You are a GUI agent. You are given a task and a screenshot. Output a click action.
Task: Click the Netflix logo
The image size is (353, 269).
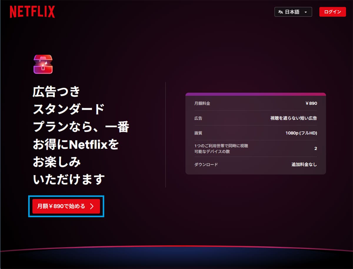click(32, 12)
